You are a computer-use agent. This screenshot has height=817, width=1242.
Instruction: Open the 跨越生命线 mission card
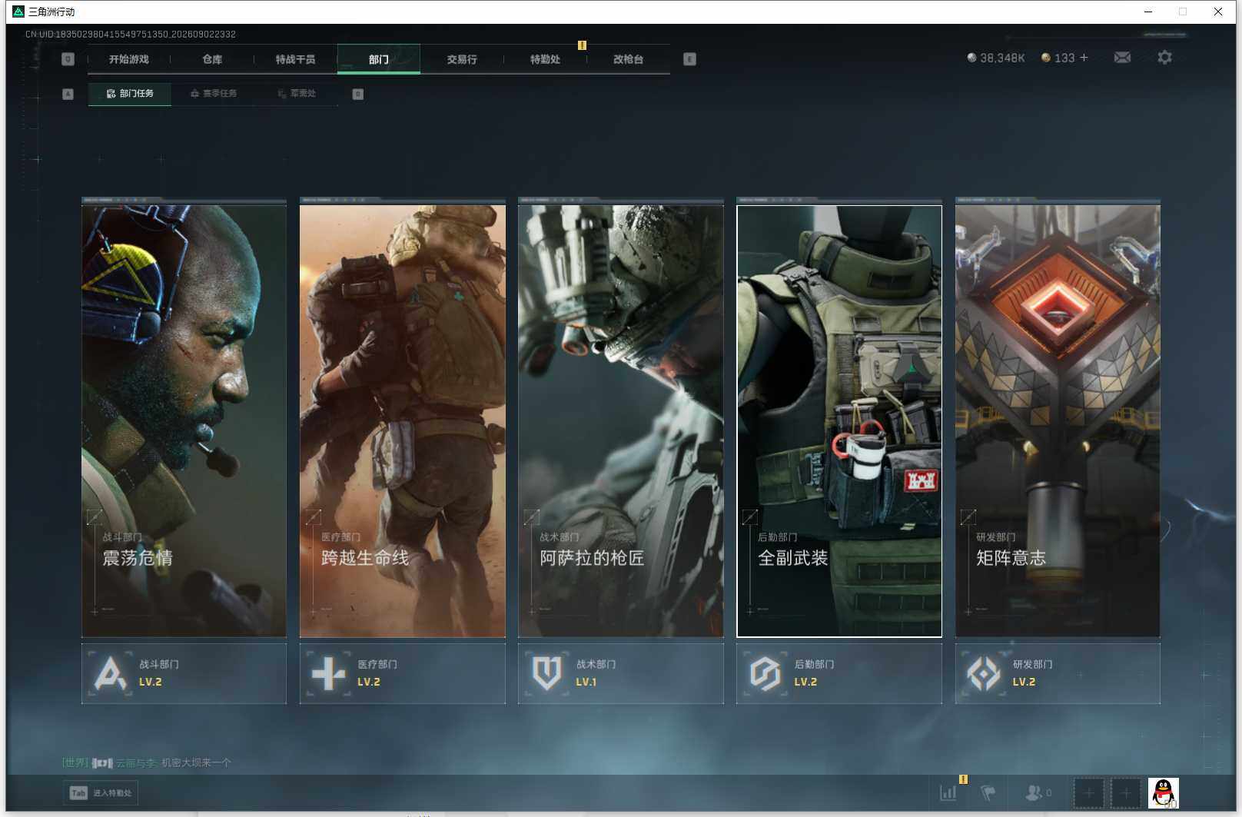[403, 420]
